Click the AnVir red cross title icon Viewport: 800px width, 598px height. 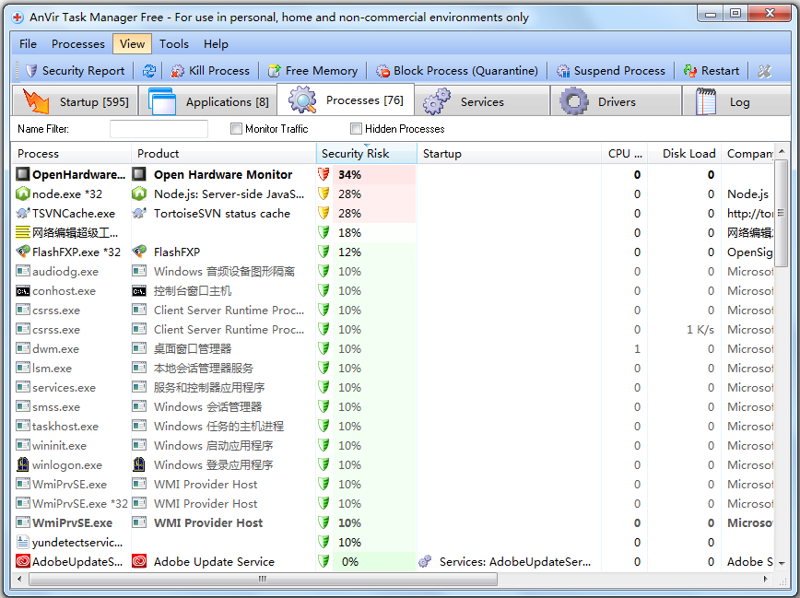coord(18,18)
